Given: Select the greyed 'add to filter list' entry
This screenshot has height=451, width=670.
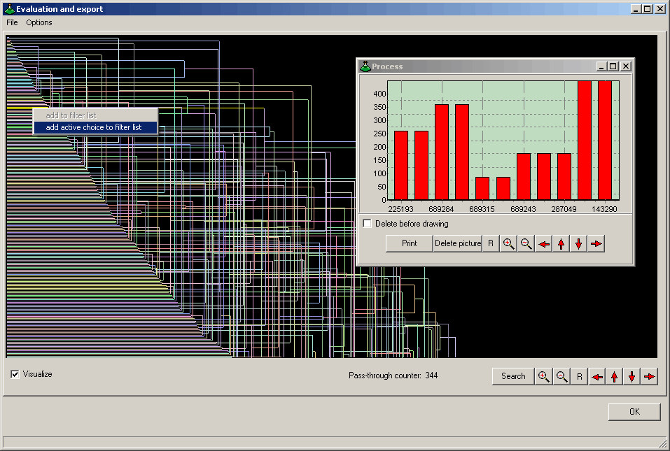Looking at the screenshot, I should [95, 115].
